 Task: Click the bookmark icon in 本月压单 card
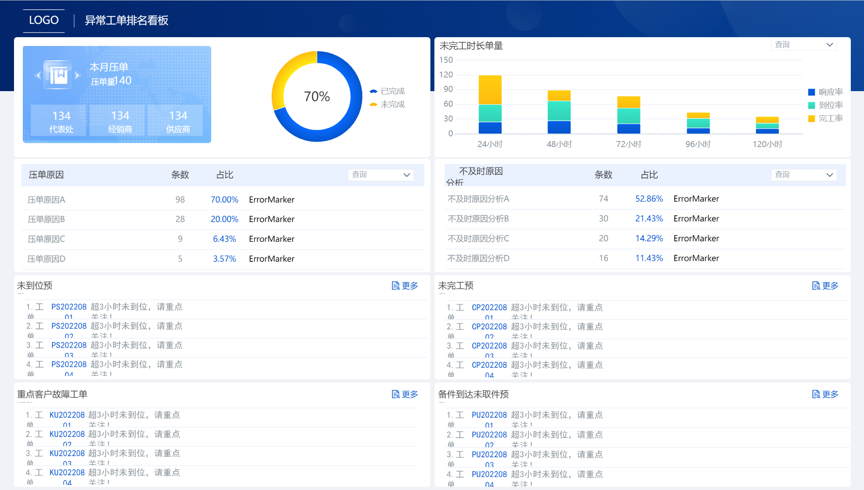point(58,75)
